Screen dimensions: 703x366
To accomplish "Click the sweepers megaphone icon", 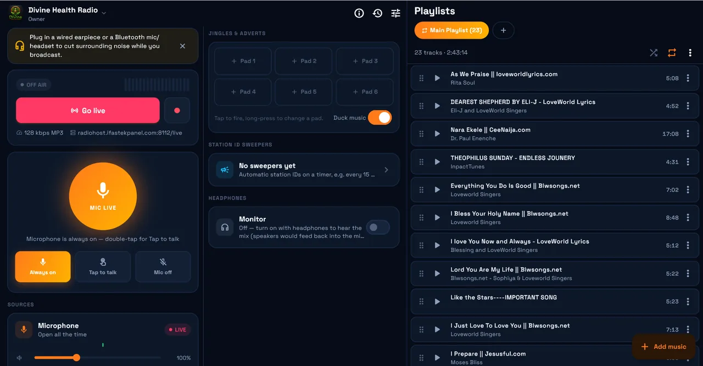I will (225, 170).
